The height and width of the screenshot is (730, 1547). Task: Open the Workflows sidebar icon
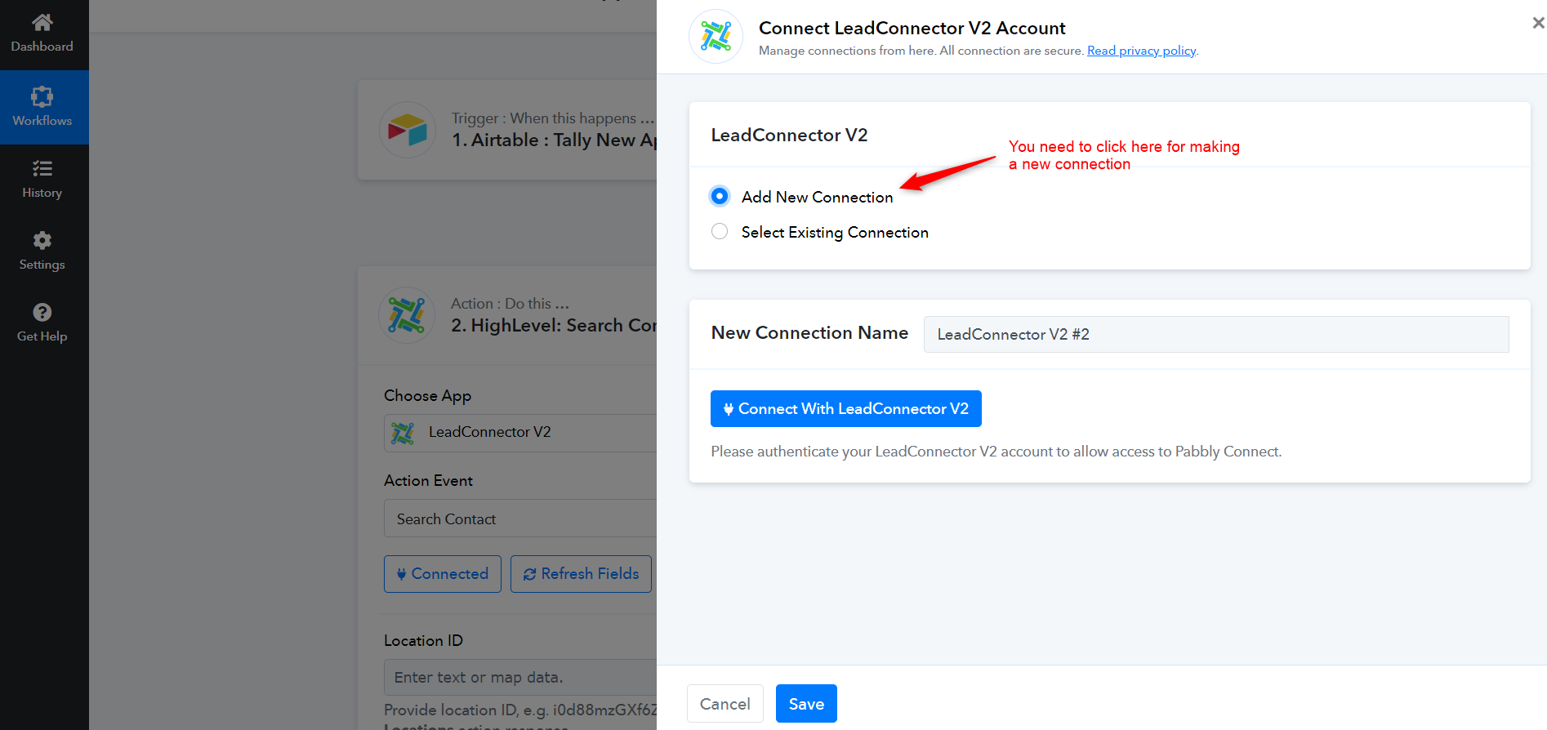tap(42, 96)
